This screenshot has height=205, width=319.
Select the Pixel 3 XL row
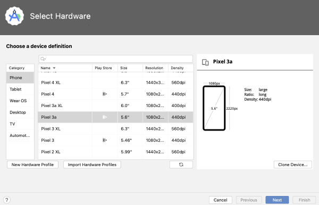115,129
